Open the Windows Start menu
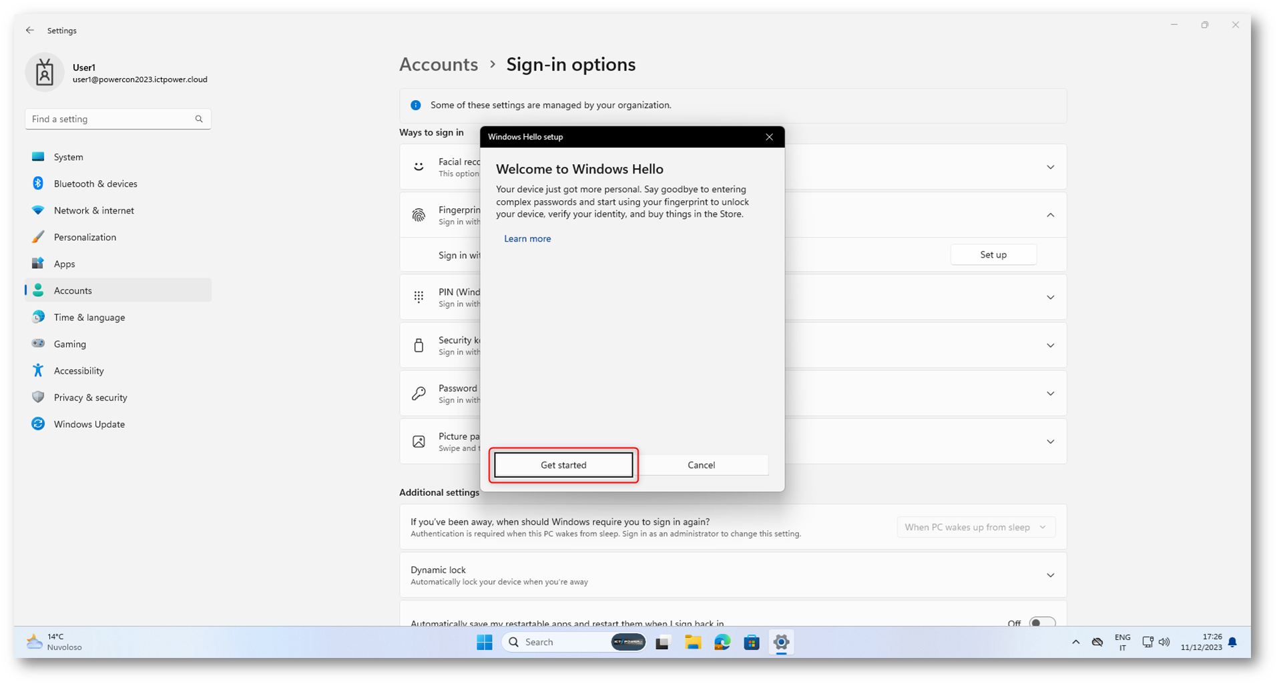Image resolution: width=1279 pixels, height=686 pixels. click(x=485, y=642)
